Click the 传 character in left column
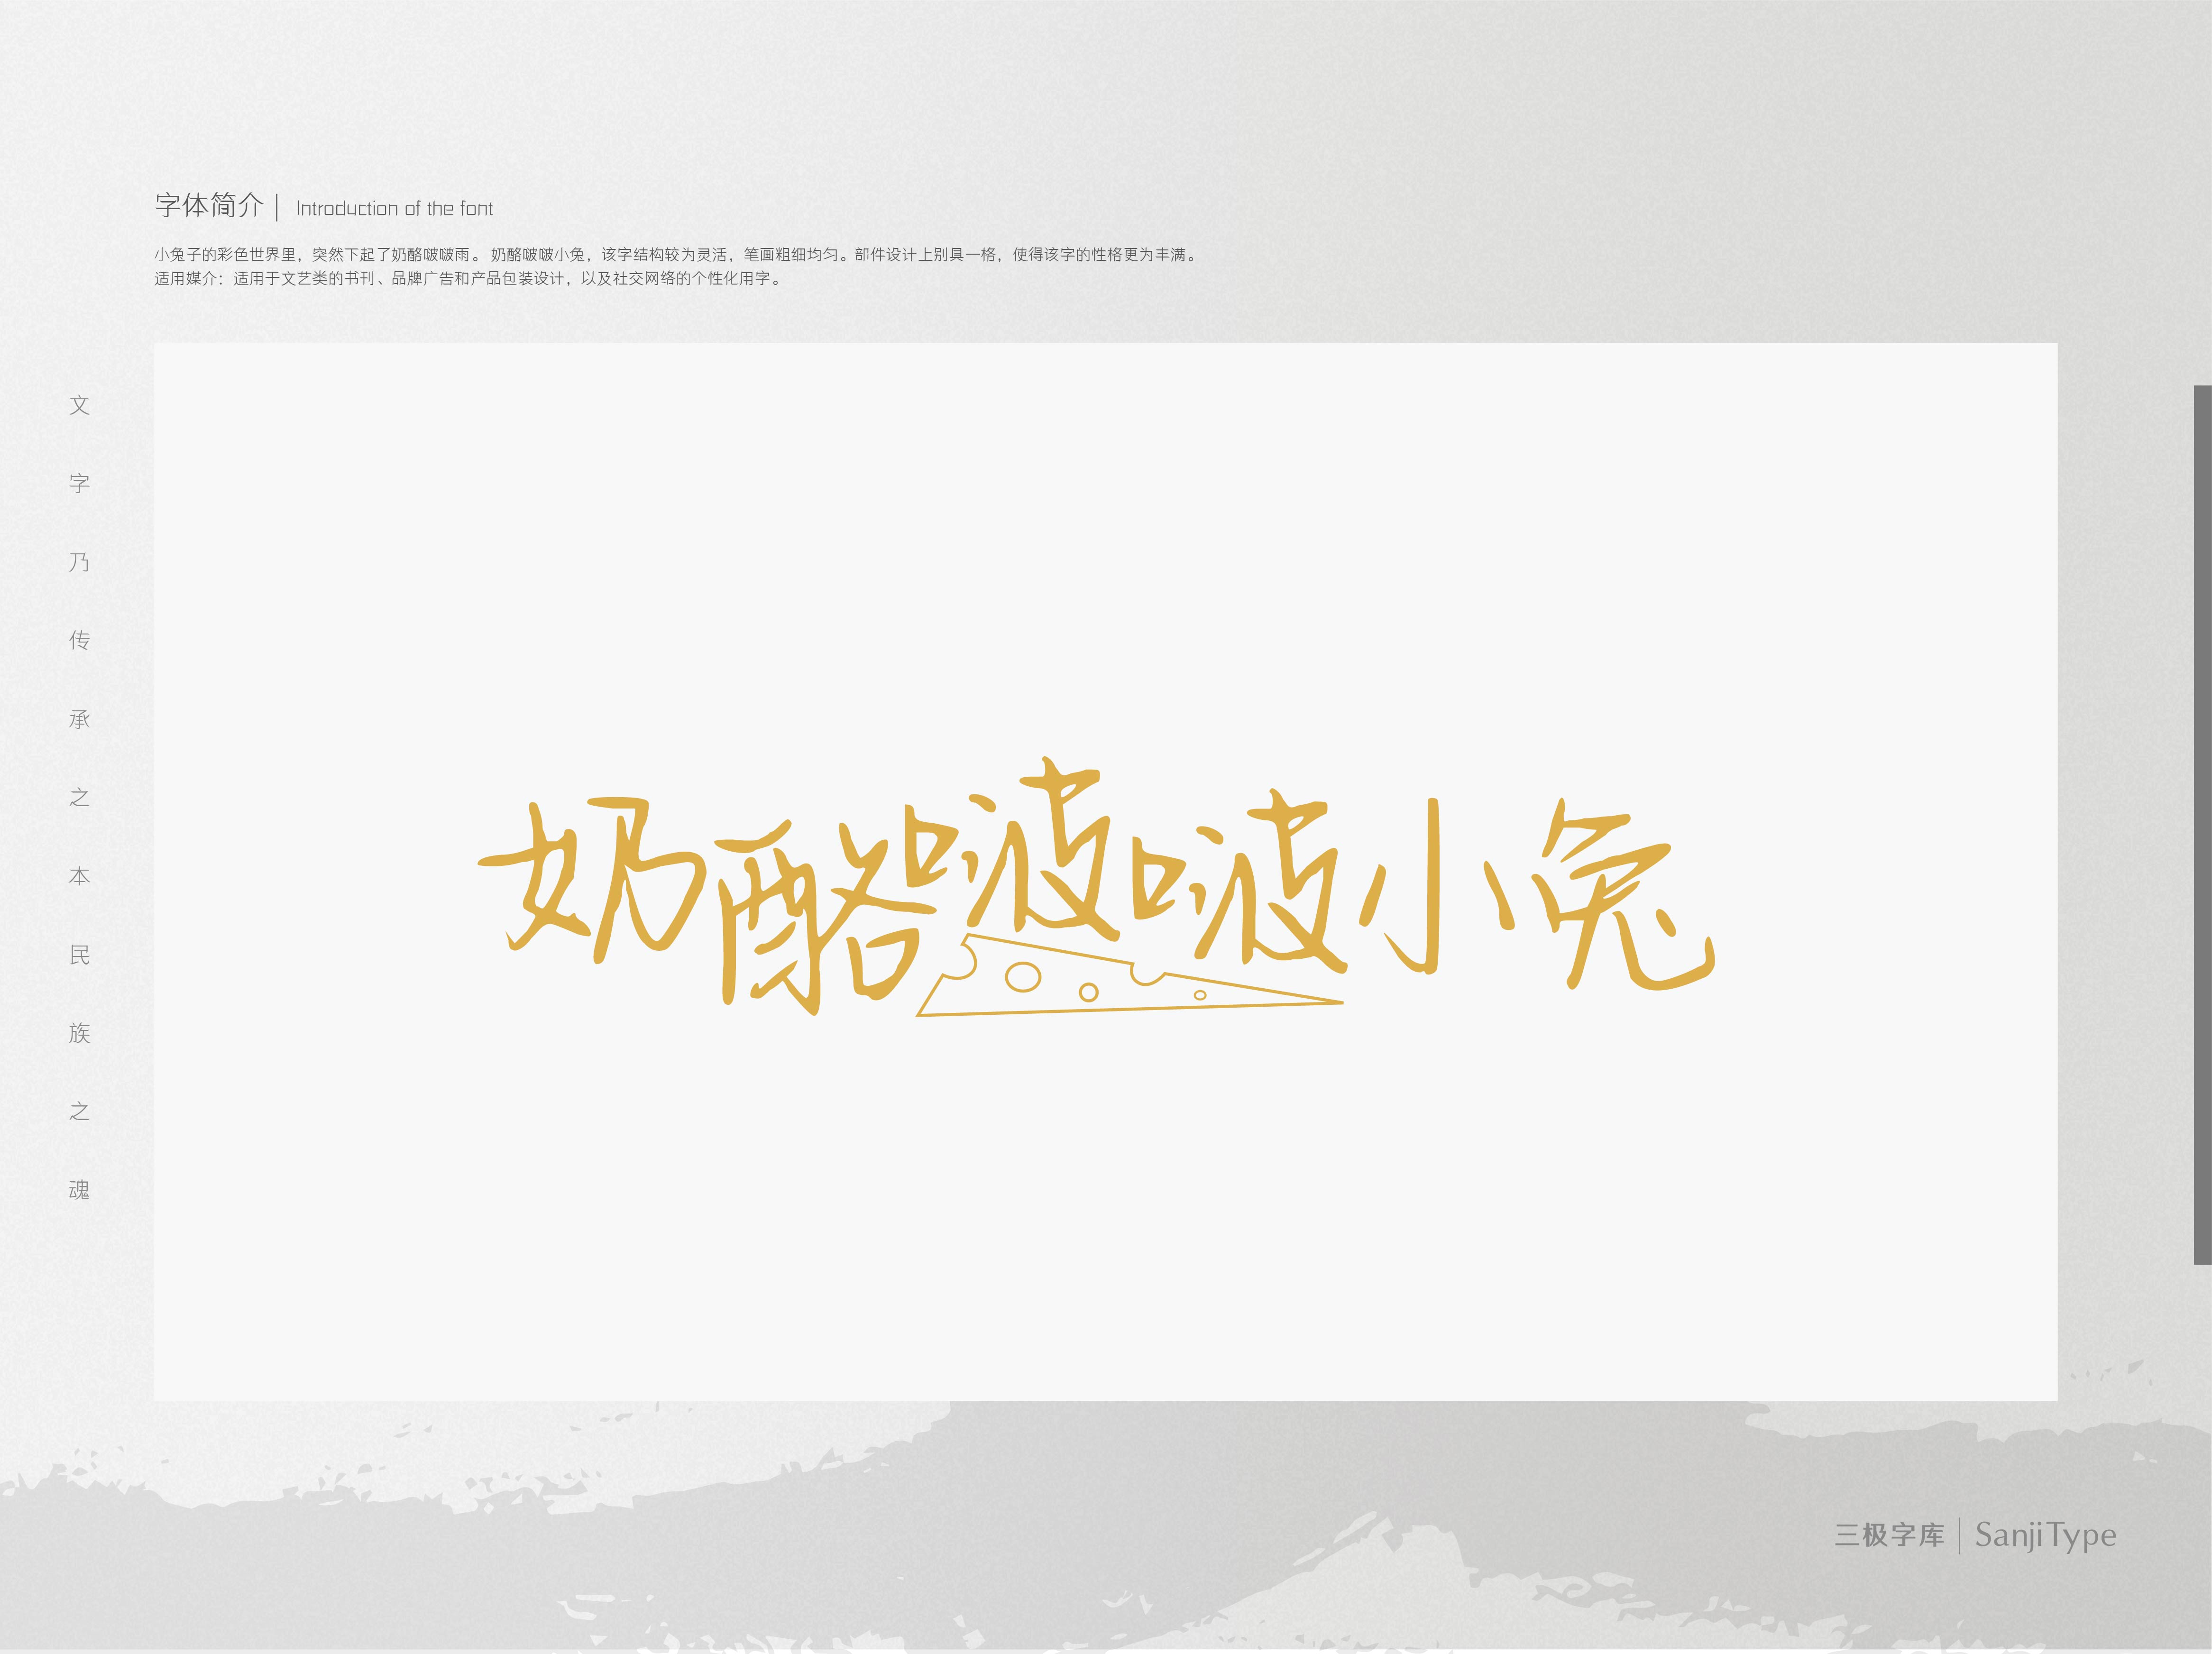The height and width of the screenshot is (1654, 2212). point(80,640)
